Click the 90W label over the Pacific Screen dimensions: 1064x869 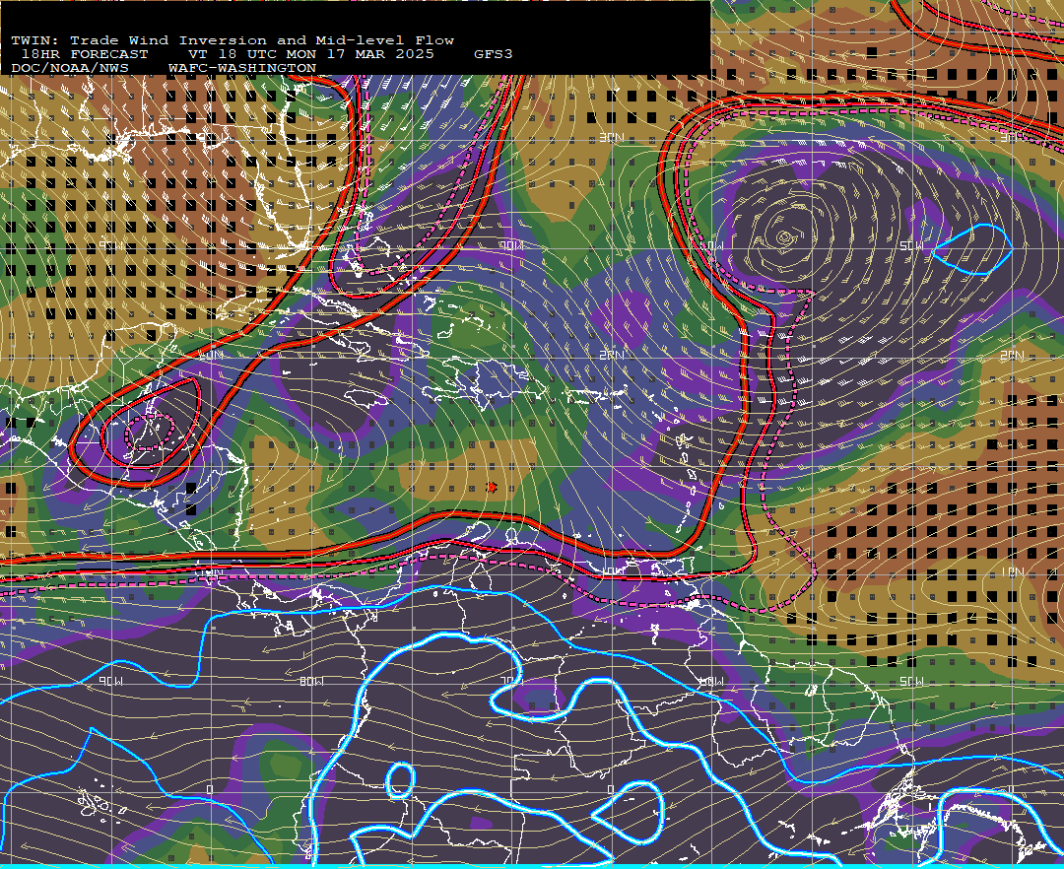click(x=111, y=681)
